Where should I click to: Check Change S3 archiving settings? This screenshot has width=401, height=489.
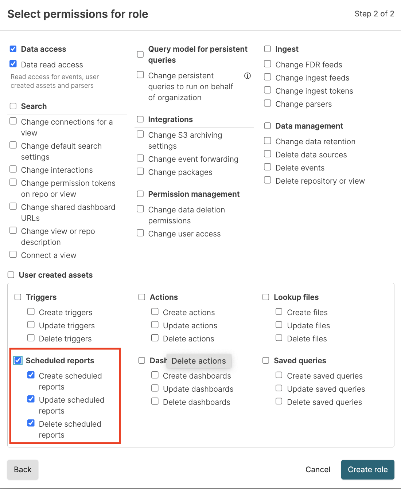click(x=140, y=134)
